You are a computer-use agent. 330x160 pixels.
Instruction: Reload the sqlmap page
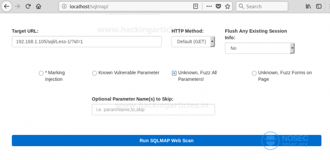tap(28, 6)
